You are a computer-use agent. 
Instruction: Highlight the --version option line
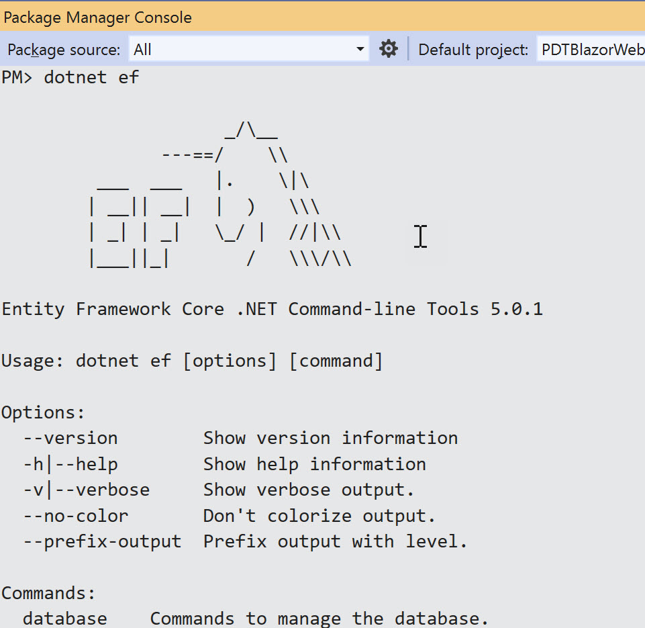70,438
